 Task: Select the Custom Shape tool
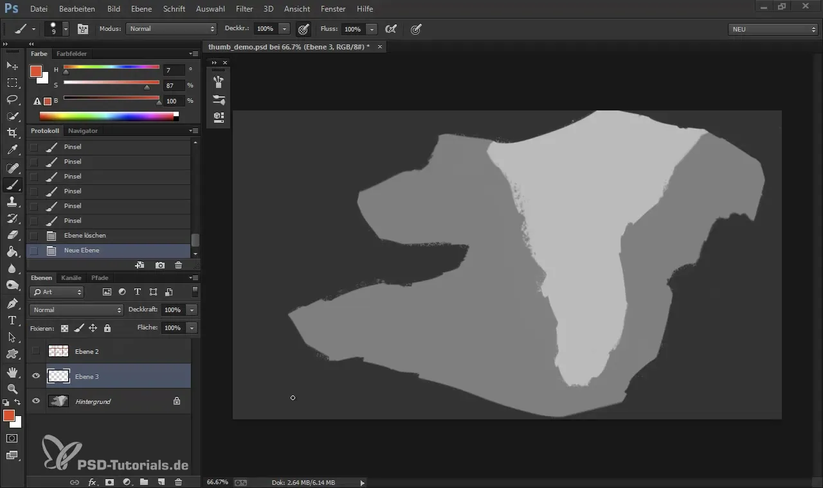pyautogui.click(x=12, y=354)
